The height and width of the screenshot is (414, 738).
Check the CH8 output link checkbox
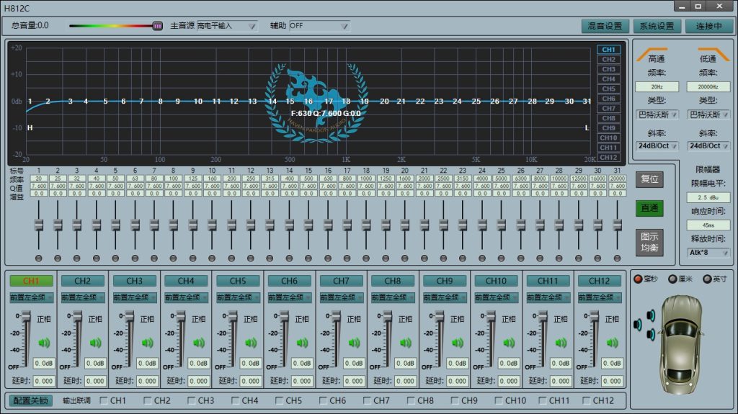click(x=411, y=400)
